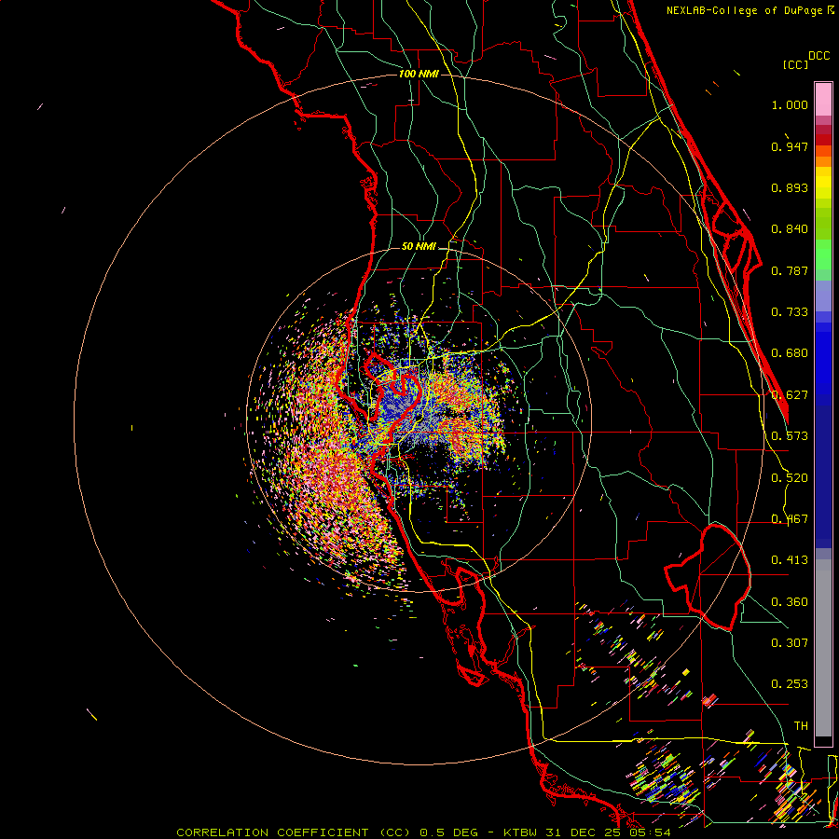Click the 100 NMI range ring label
The image size is (839, 839).
[x=419, y=74]
